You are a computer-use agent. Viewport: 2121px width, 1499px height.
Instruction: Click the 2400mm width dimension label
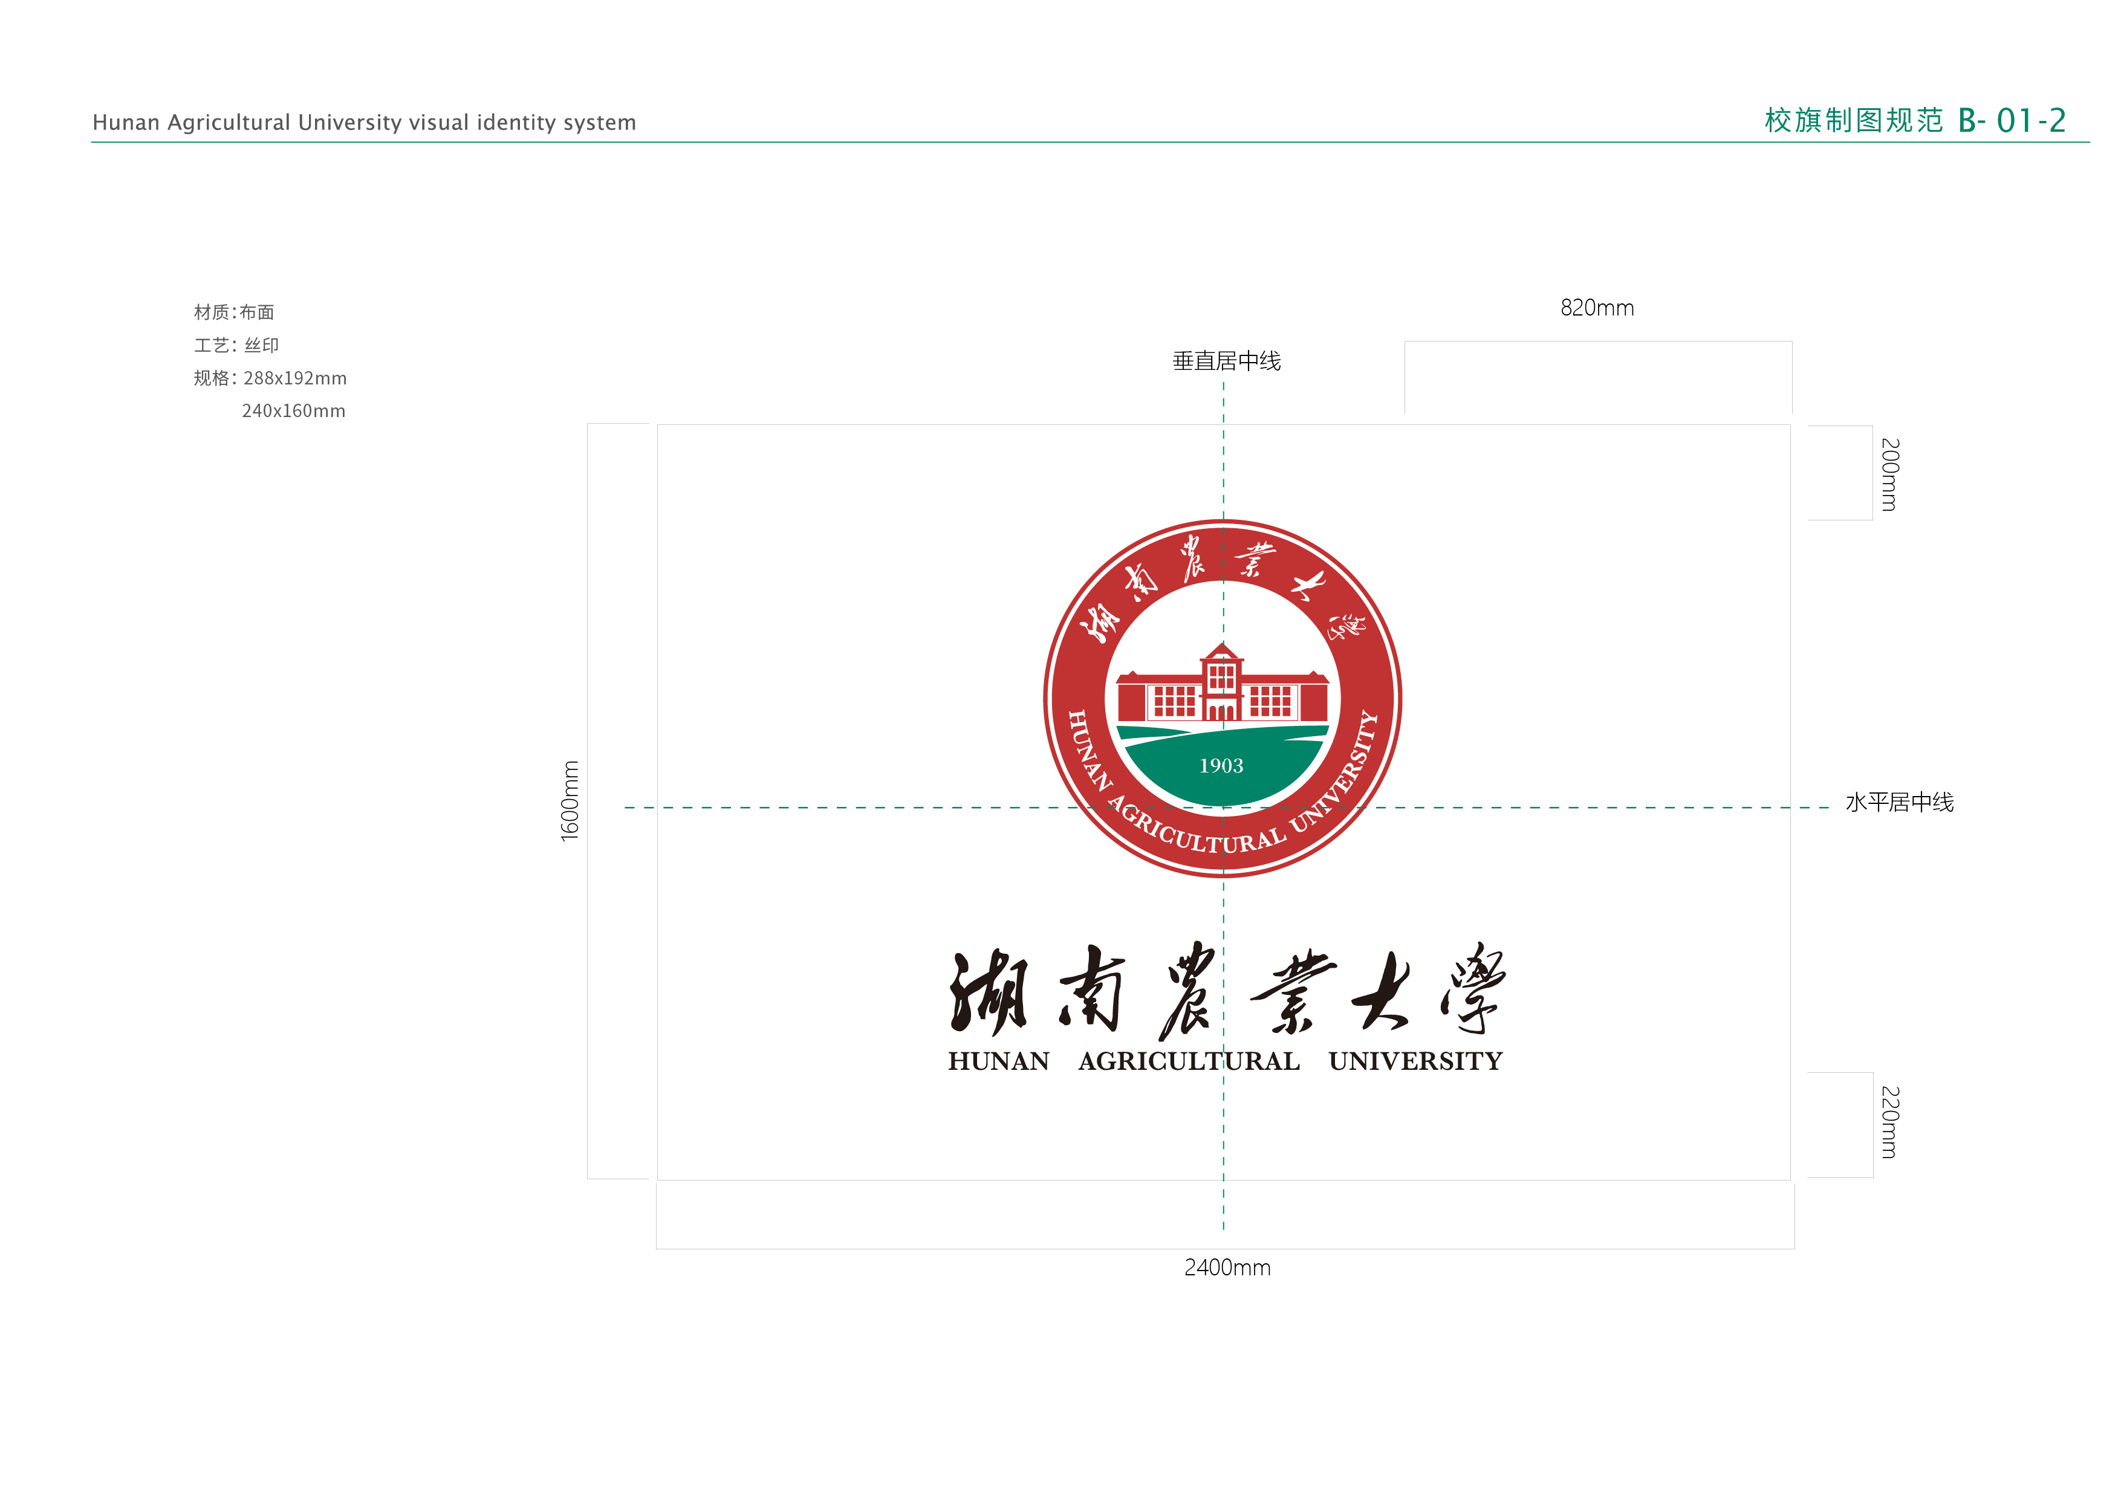(x=1227, y=1268)
